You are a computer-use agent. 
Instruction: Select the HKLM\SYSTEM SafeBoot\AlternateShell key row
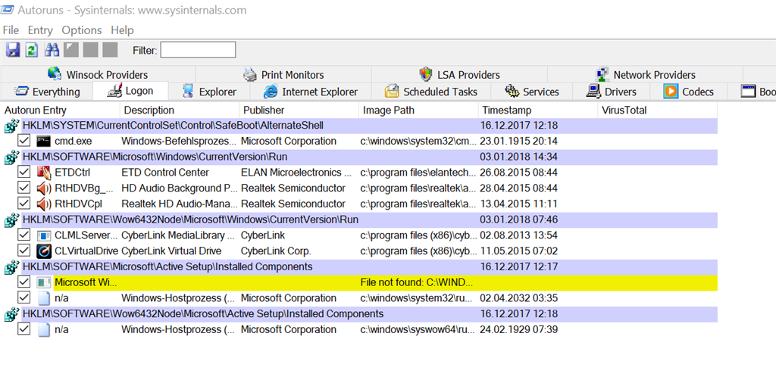tap(370, 126)
